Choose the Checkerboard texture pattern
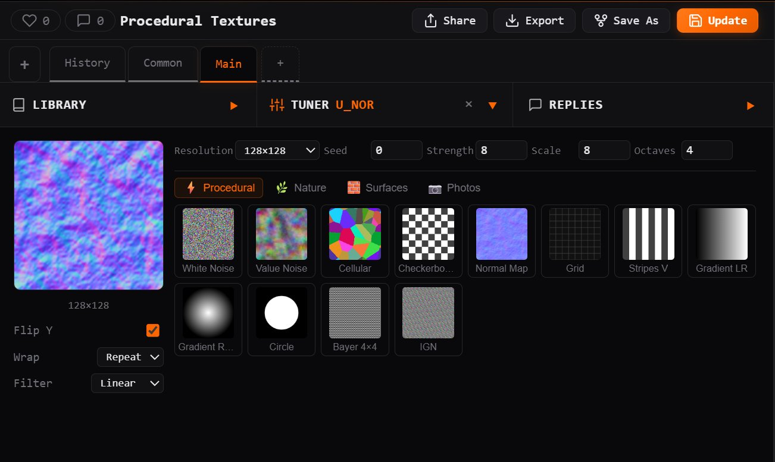The width and height of the screenshot is (775, 462). tap(428, 234)
